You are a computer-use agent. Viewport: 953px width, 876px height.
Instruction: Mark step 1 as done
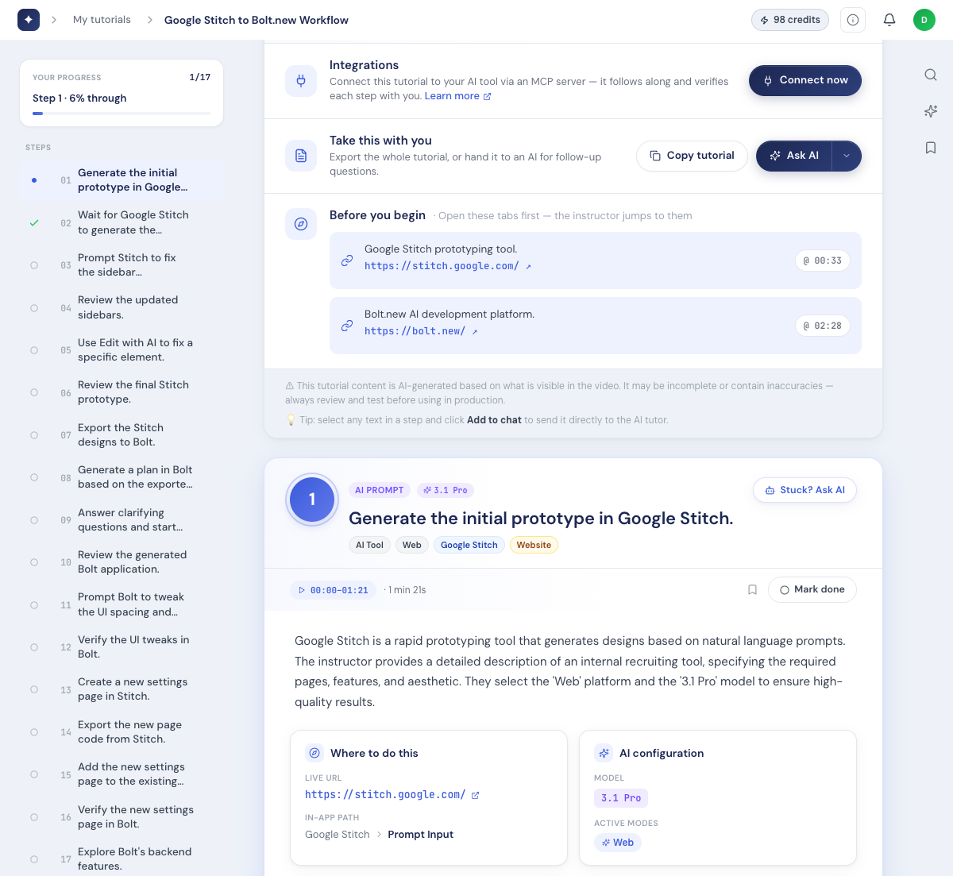click(x=812, y=589)
